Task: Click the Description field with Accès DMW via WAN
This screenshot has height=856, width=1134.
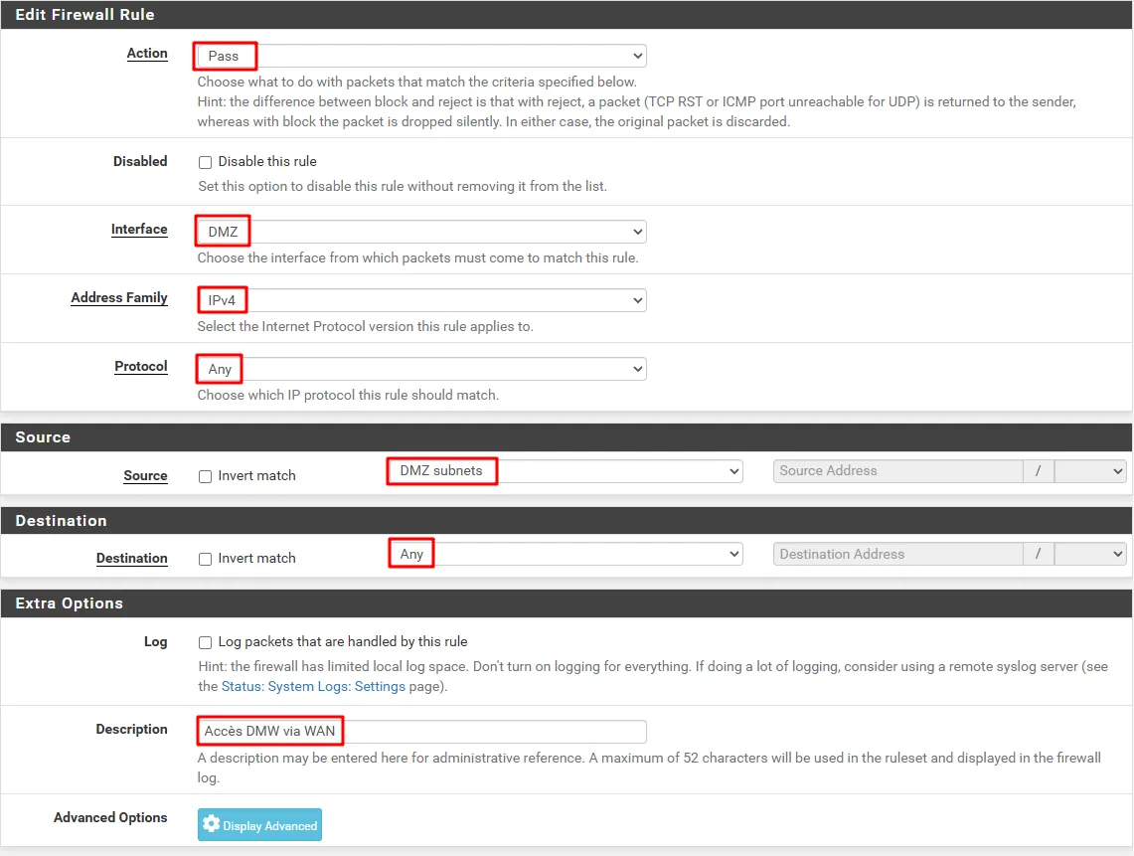Action: click(x=421, y=731)
